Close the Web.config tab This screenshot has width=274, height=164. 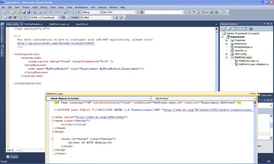pyautogui.click(x=22, y=24)
